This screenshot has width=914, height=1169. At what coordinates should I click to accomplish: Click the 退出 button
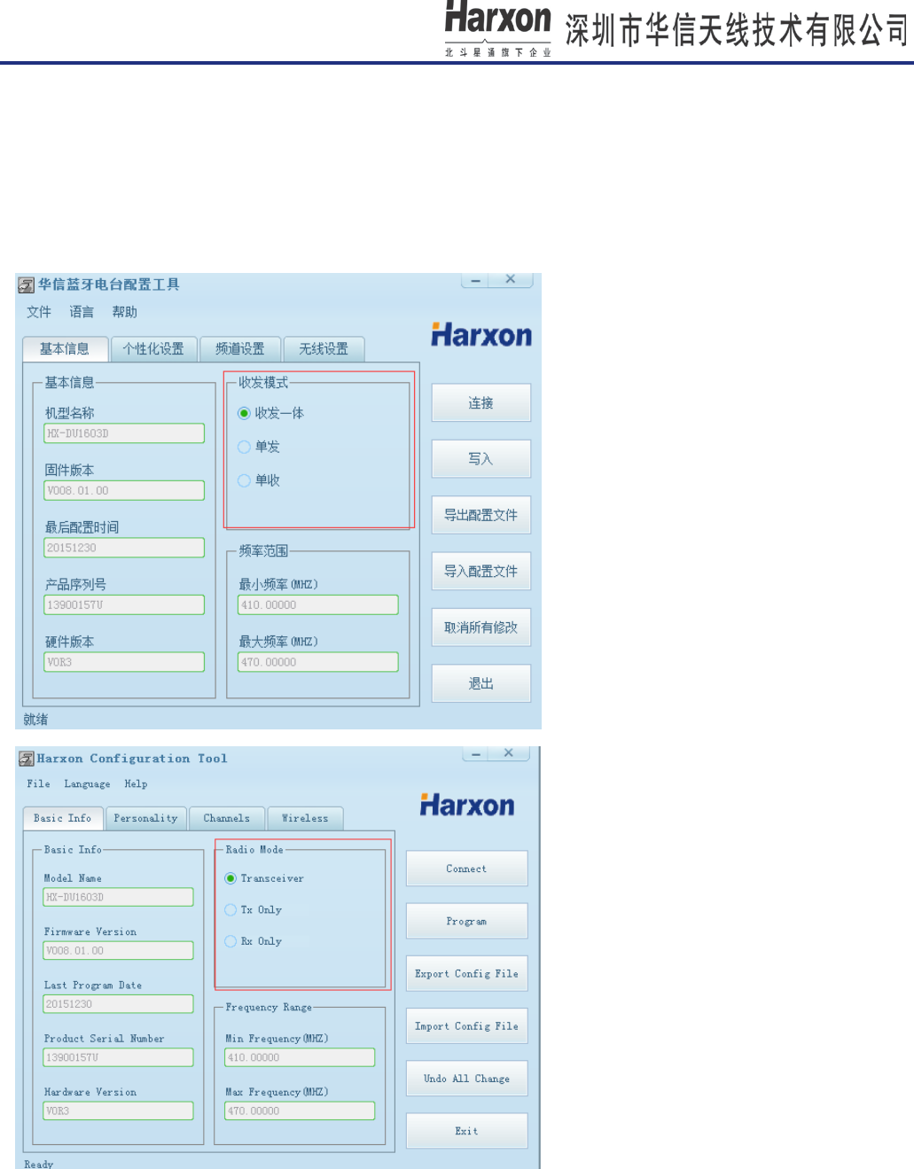[x=481, y=683]
